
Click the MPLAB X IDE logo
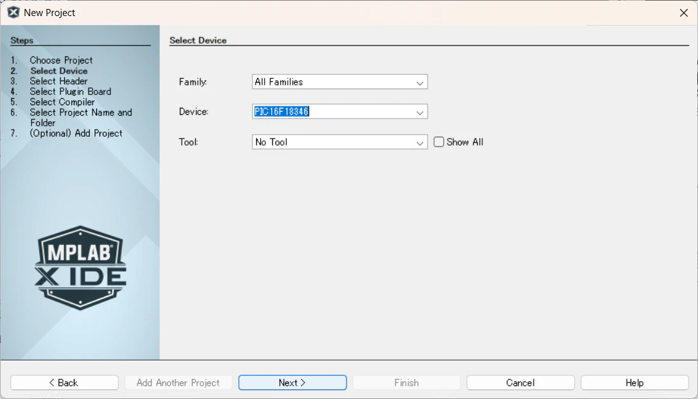80,267
